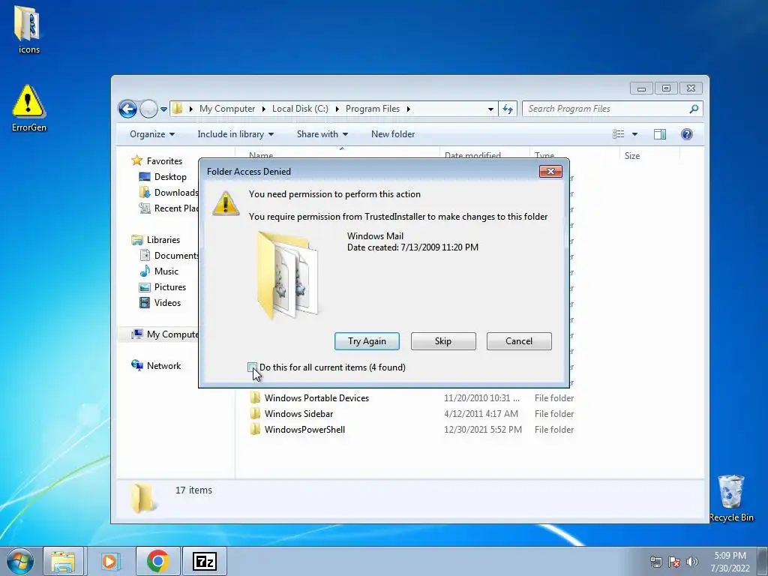
Task: Open 7-Zip from taskbar
Action: click(x=205, y=561)
